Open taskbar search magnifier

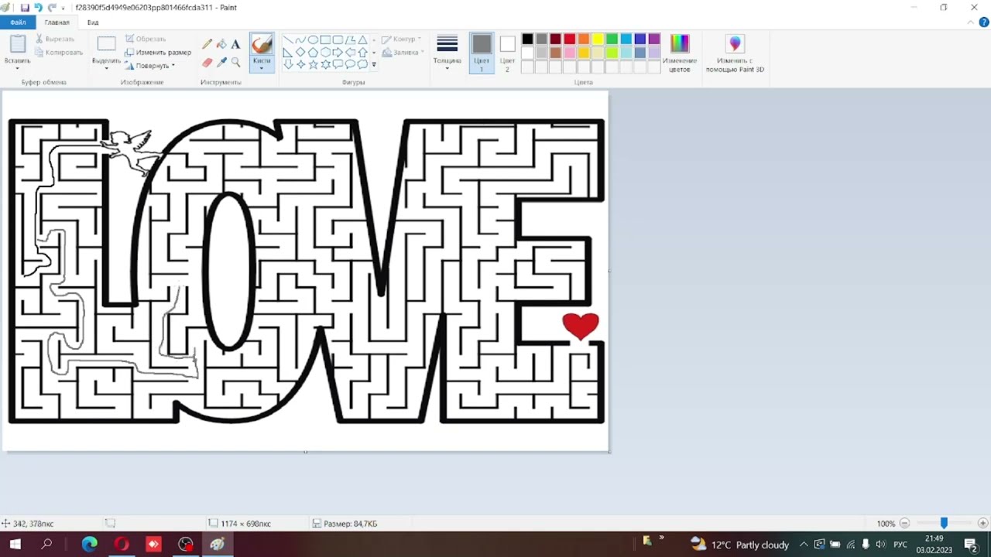46,544
